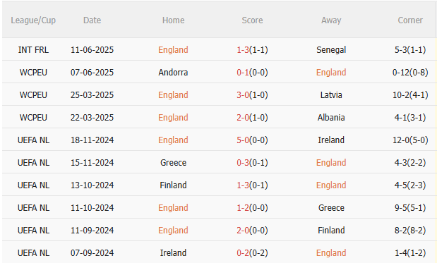Viewport: 437px width, 263px height.
Task: Click Ireland home team on 07-09-2024
Action: (173, 252)
